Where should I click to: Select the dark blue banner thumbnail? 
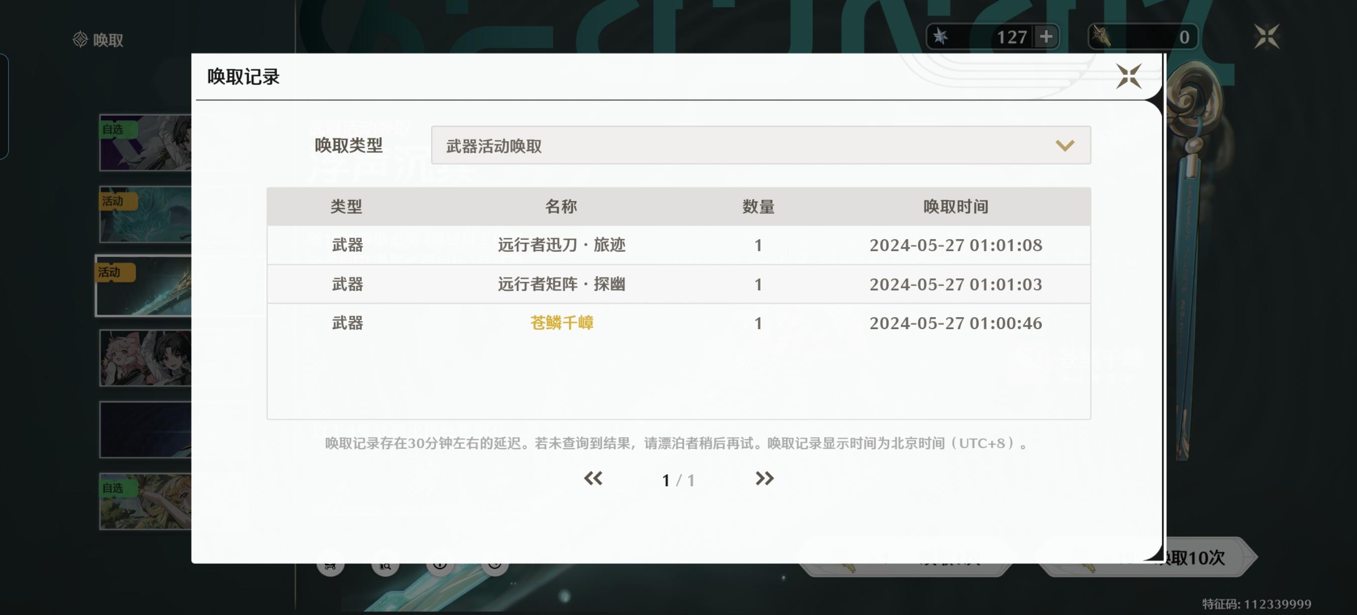tap(145, 429)
